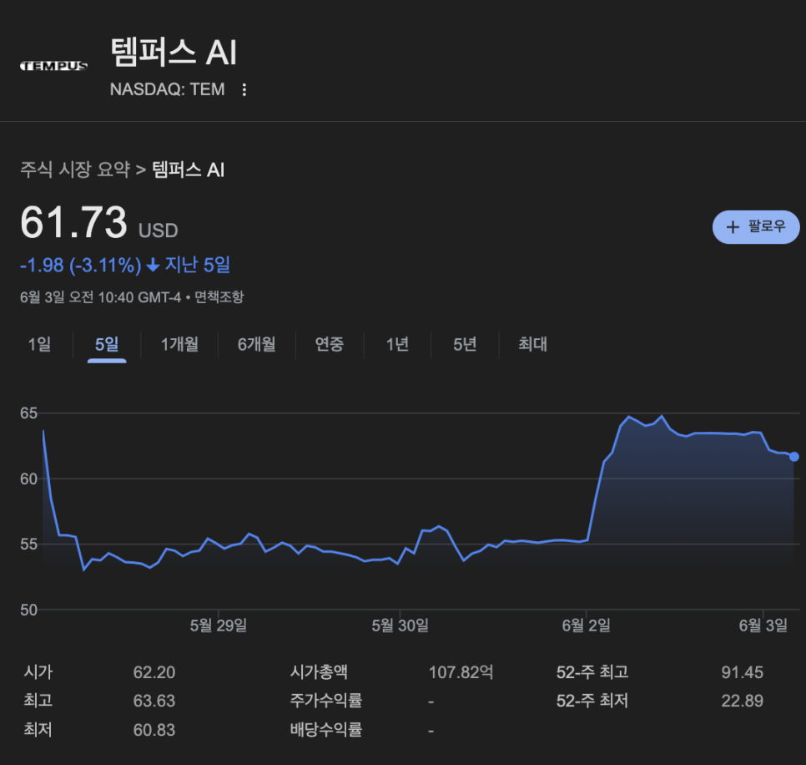Click the 최저 value 60.83

[x=154, y=730]
